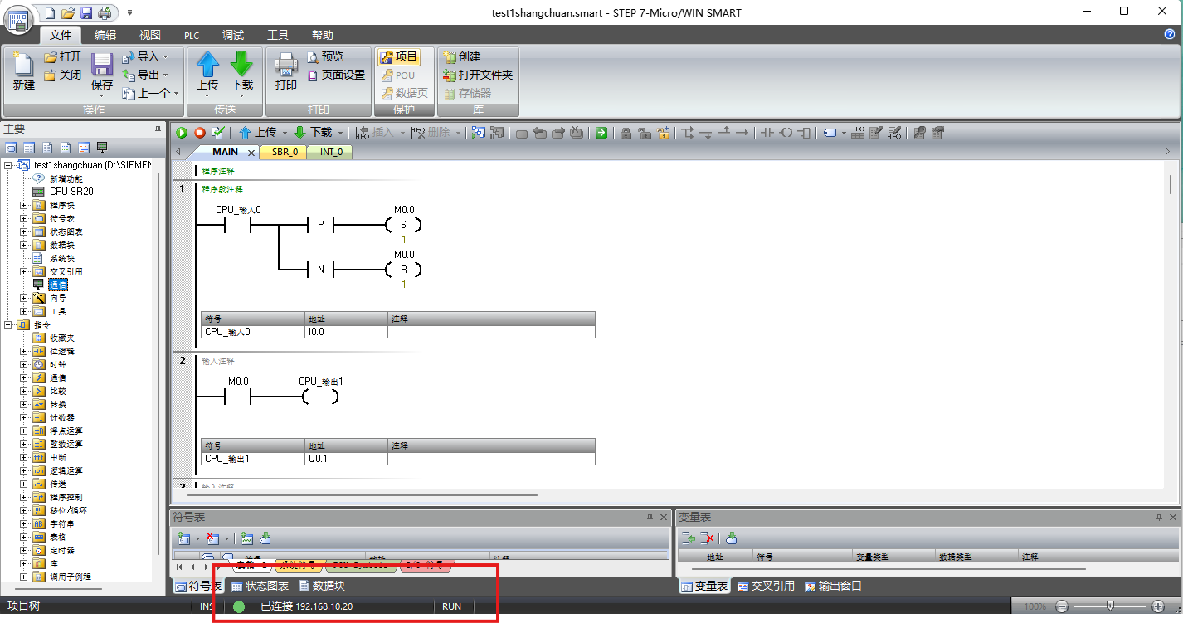Expand the 位逻辑 instruction folder
The width and height of the screenshot is (1183, 623).
24,351
